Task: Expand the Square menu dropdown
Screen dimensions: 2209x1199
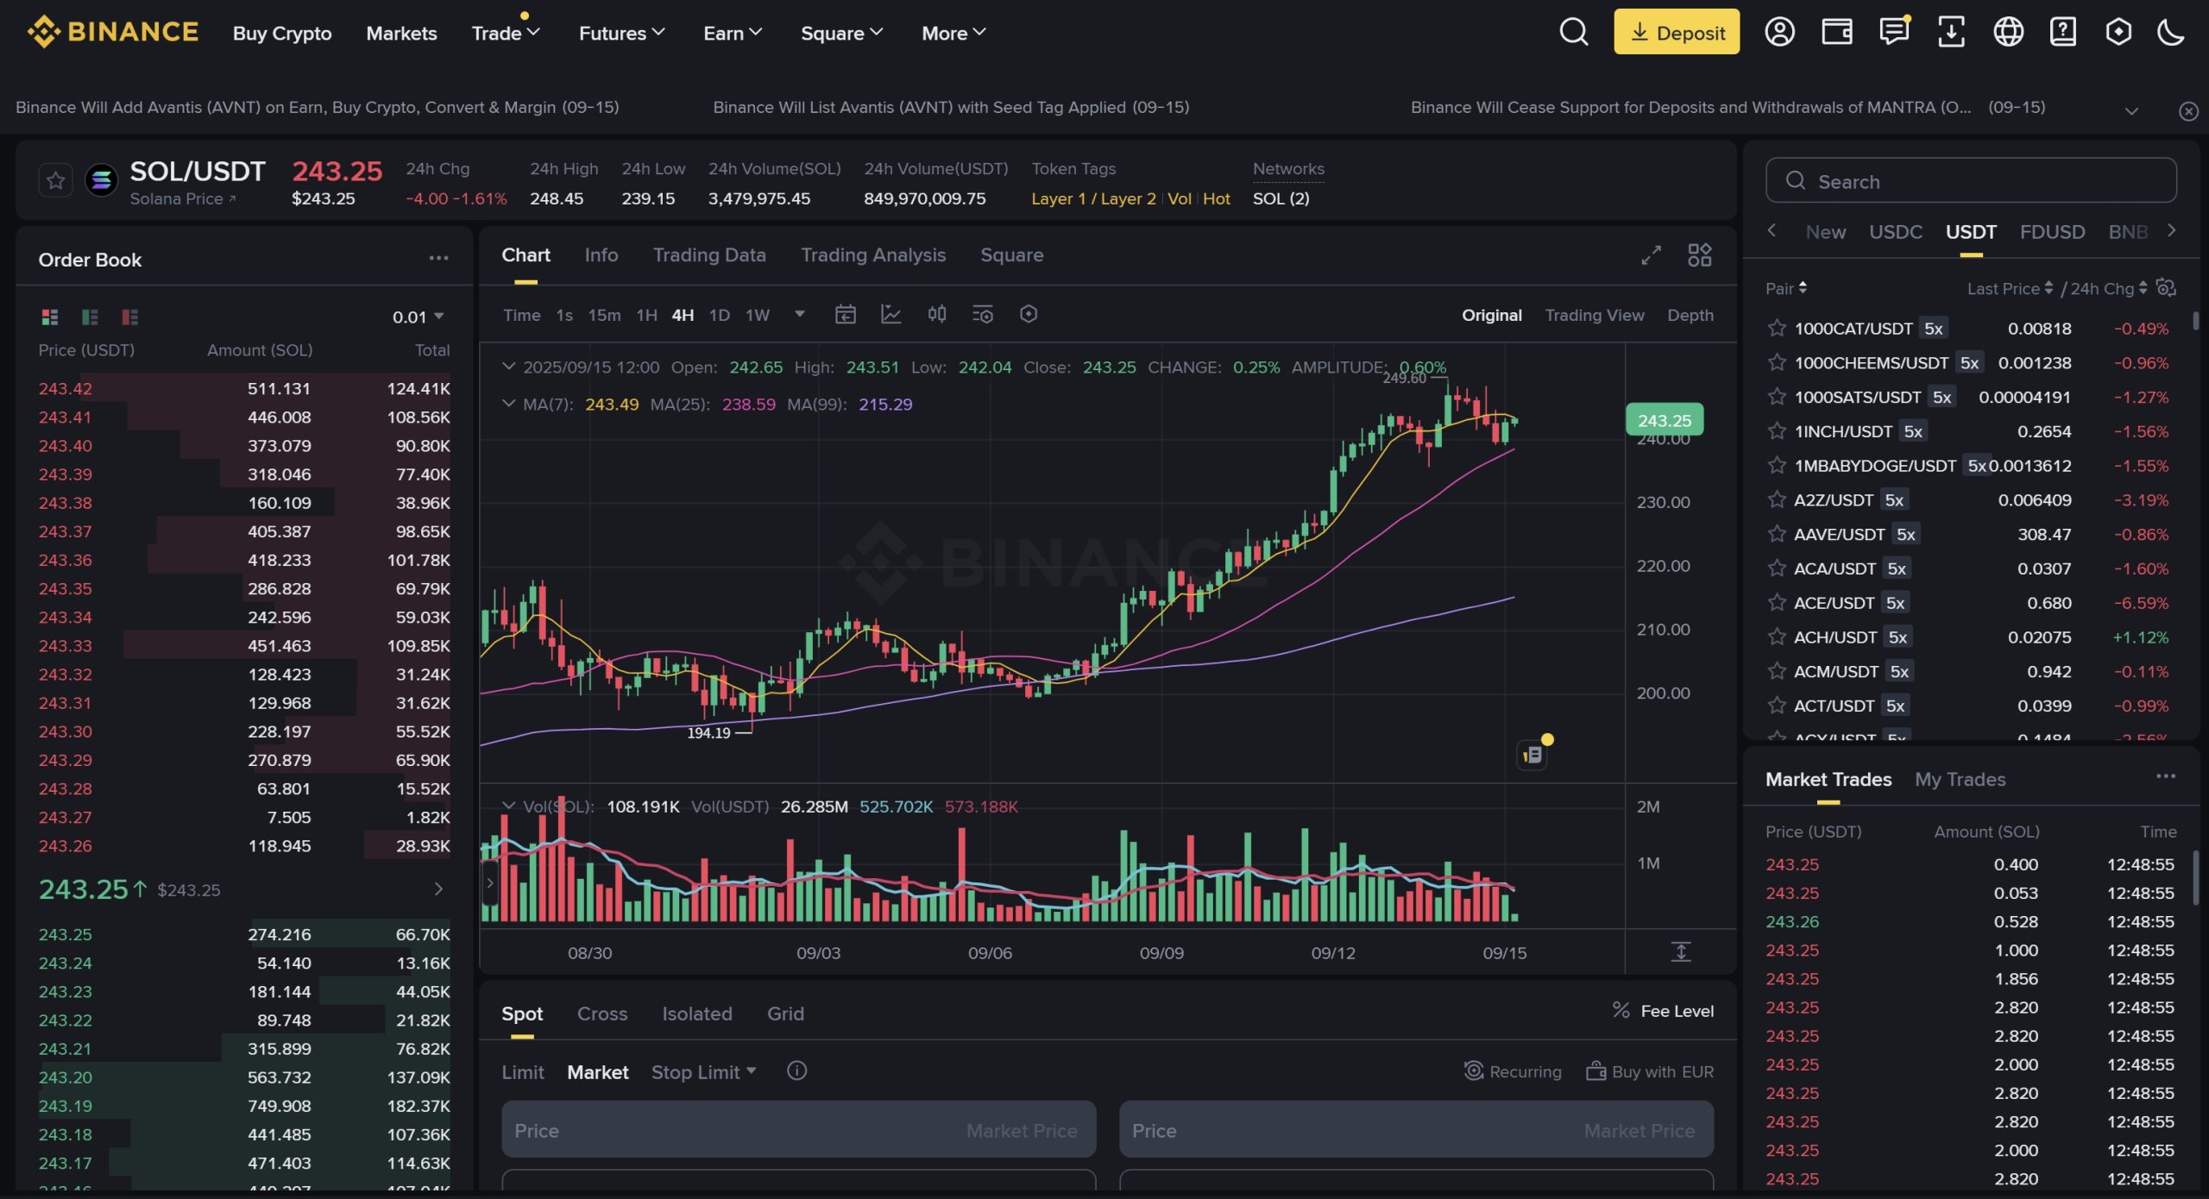Action: pos(841,33)
